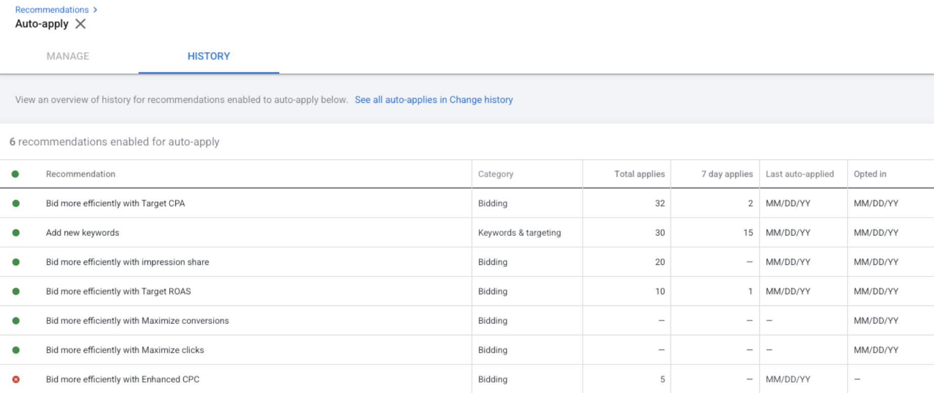Click green status dot for Target ROAS row
This screenshot has height=393, width=934.
(x=16, y=291)
